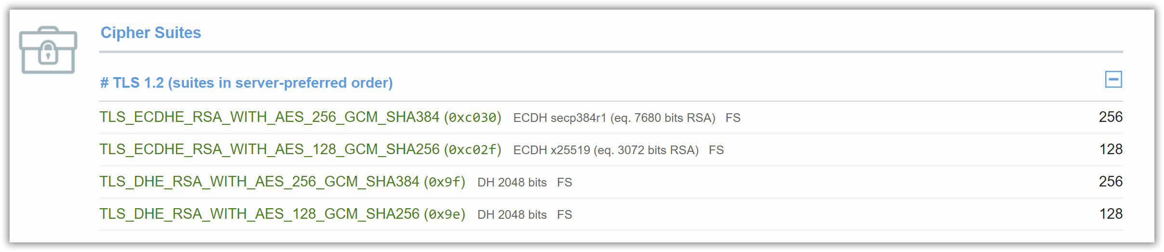Click the hex code (0xc030)
Image resolution: width=1164 pixels, height=252 pixels.
coord(473,118)
